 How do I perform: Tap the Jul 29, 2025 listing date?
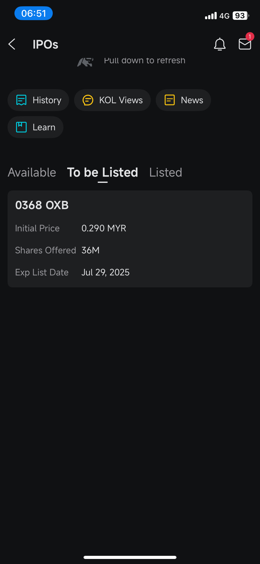point(106,272)
